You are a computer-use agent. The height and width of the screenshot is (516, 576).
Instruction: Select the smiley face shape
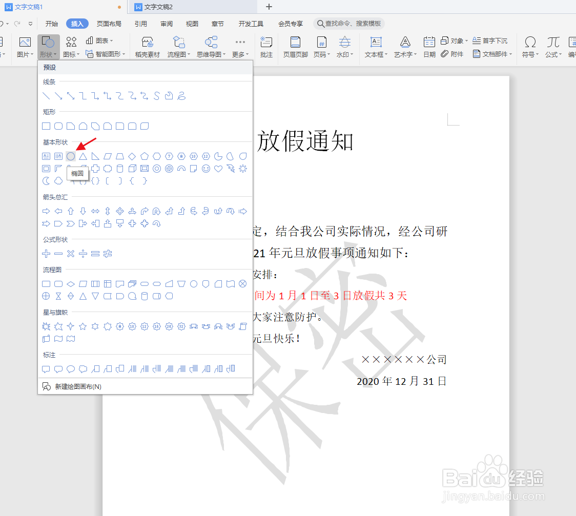pyautogui.click(x=205, y=169)
